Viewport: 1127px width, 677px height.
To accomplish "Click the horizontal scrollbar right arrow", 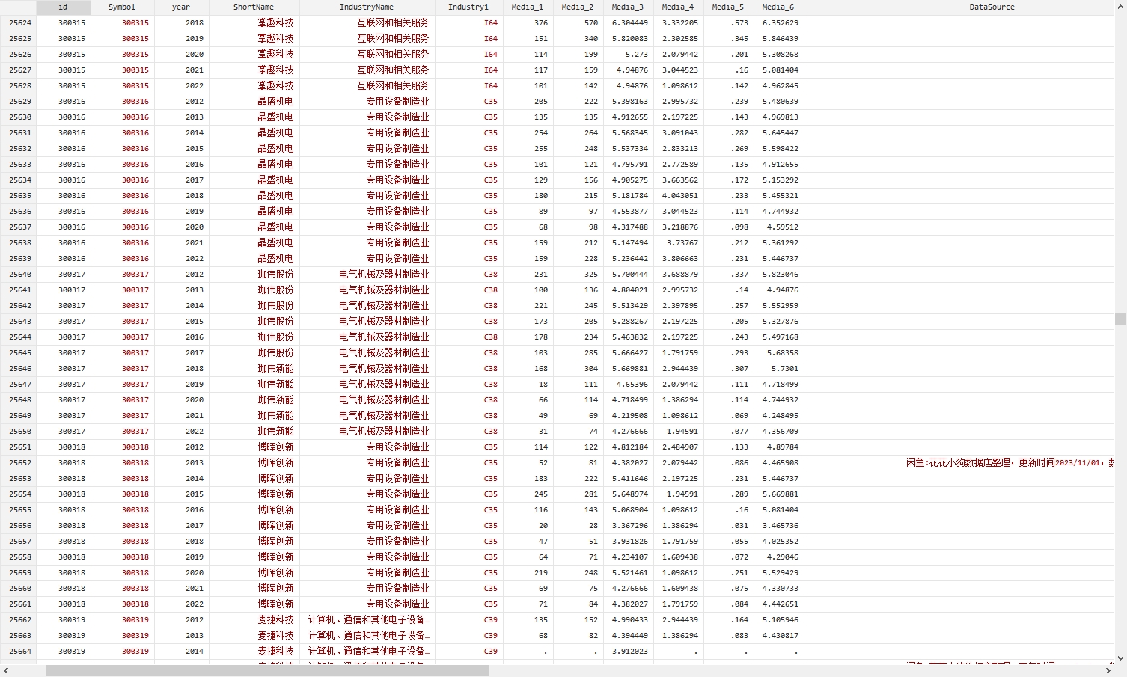I will click(x=1108, y=671).
